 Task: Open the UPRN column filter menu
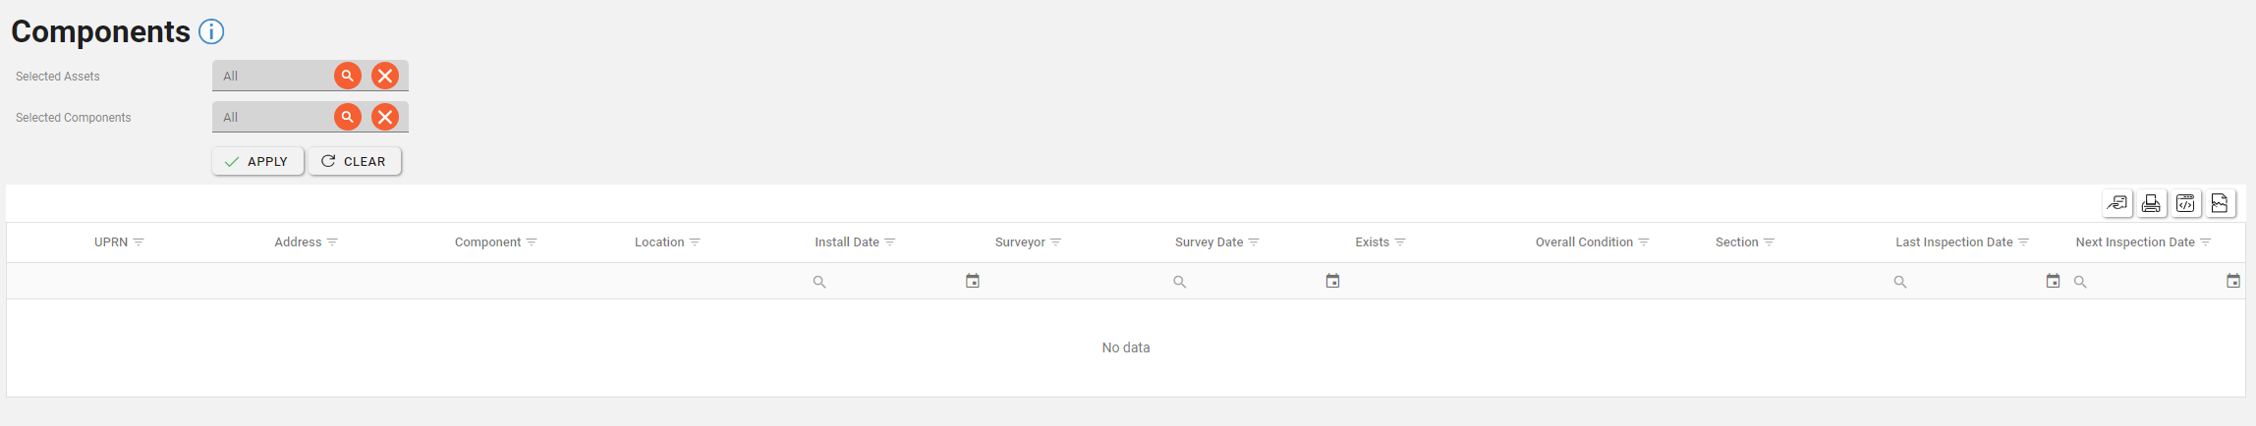(139, 242)
